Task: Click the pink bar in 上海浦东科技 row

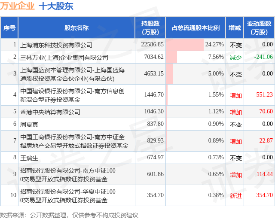Action: pos(185,45)
